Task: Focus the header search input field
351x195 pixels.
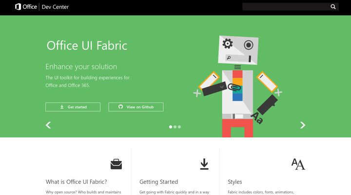Action: pyautogui.click(x=291, y=7)
